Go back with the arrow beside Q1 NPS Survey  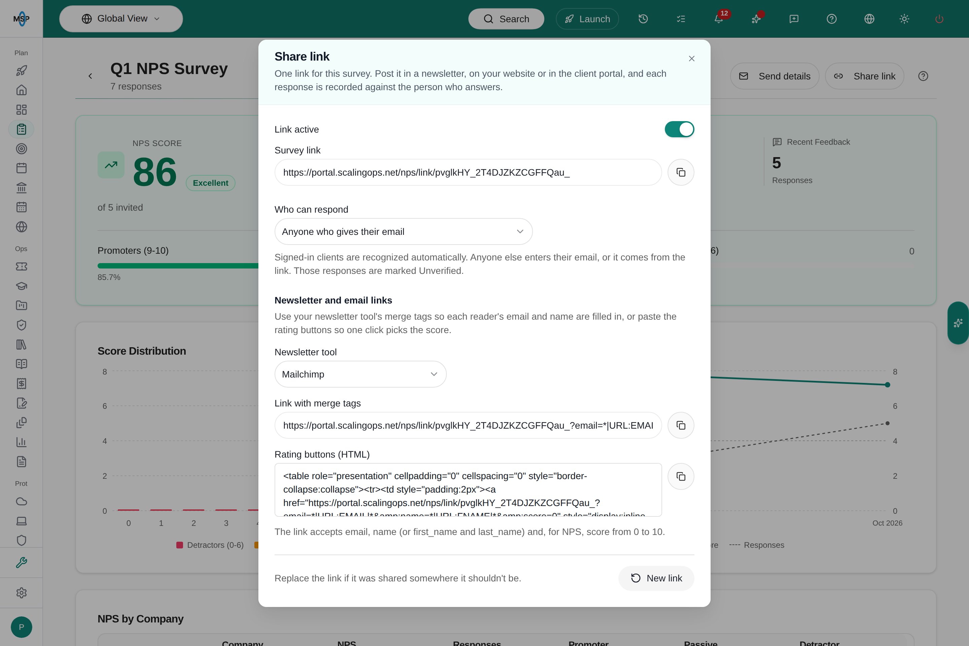tap(90, 76)
